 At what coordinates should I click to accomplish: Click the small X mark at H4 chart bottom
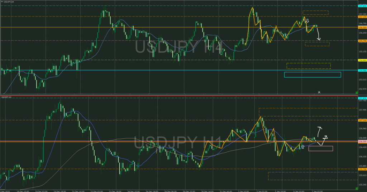tap(319, 92)
